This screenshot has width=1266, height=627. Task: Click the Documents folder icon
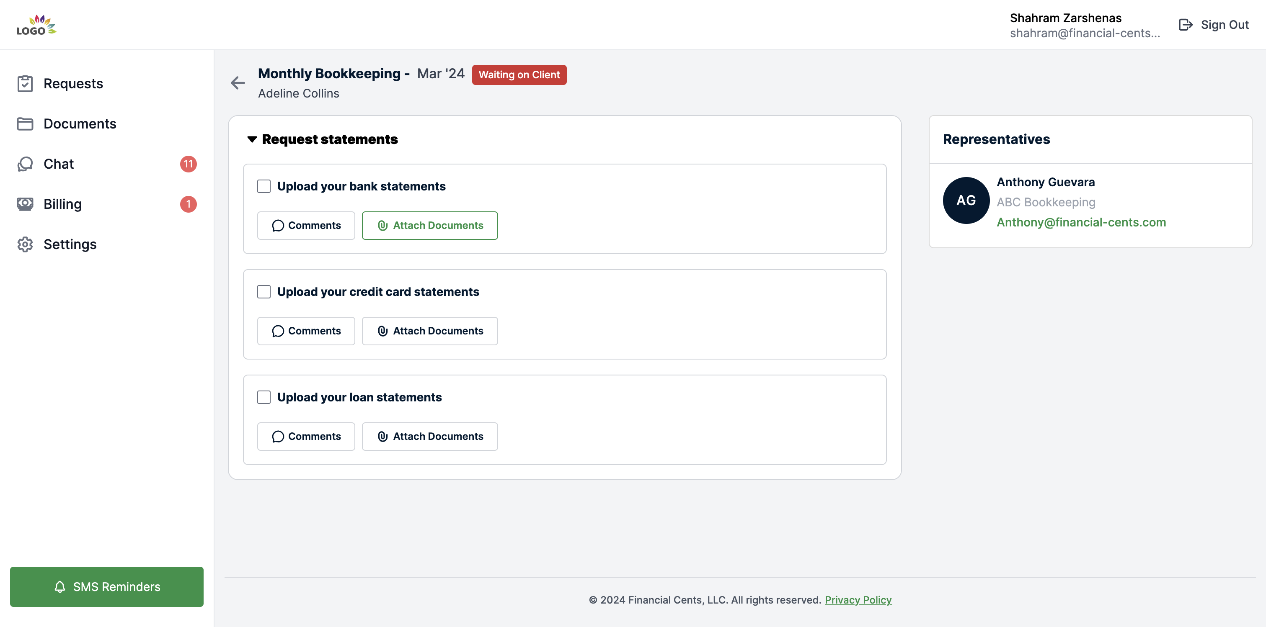[x=25, y=124]
